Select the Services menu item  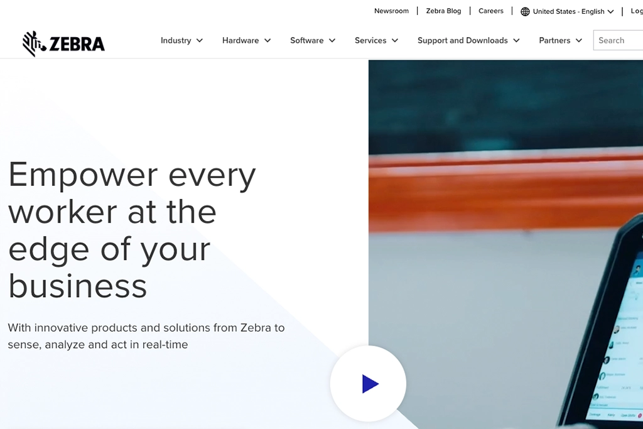point(370,40)
